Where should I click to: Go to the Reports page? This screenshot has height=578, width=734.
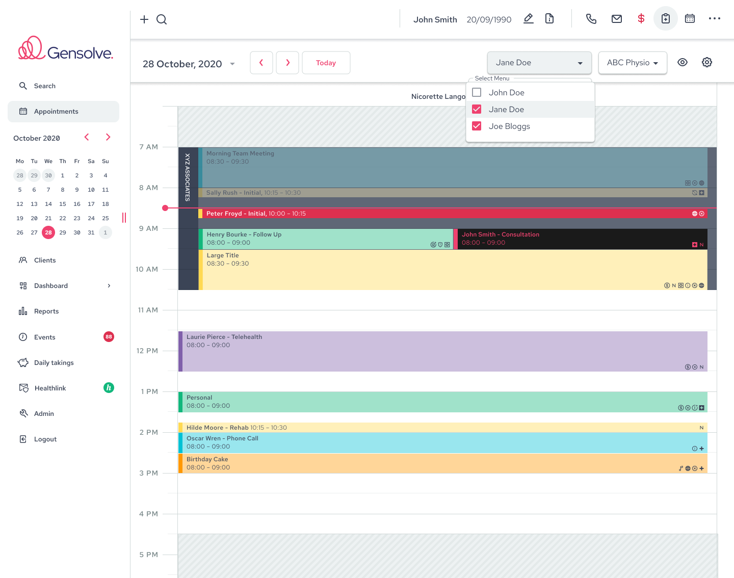coord(47,311)
